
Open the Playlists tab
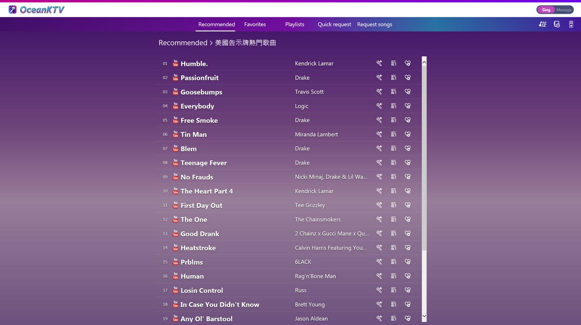[x=295, y=25]
